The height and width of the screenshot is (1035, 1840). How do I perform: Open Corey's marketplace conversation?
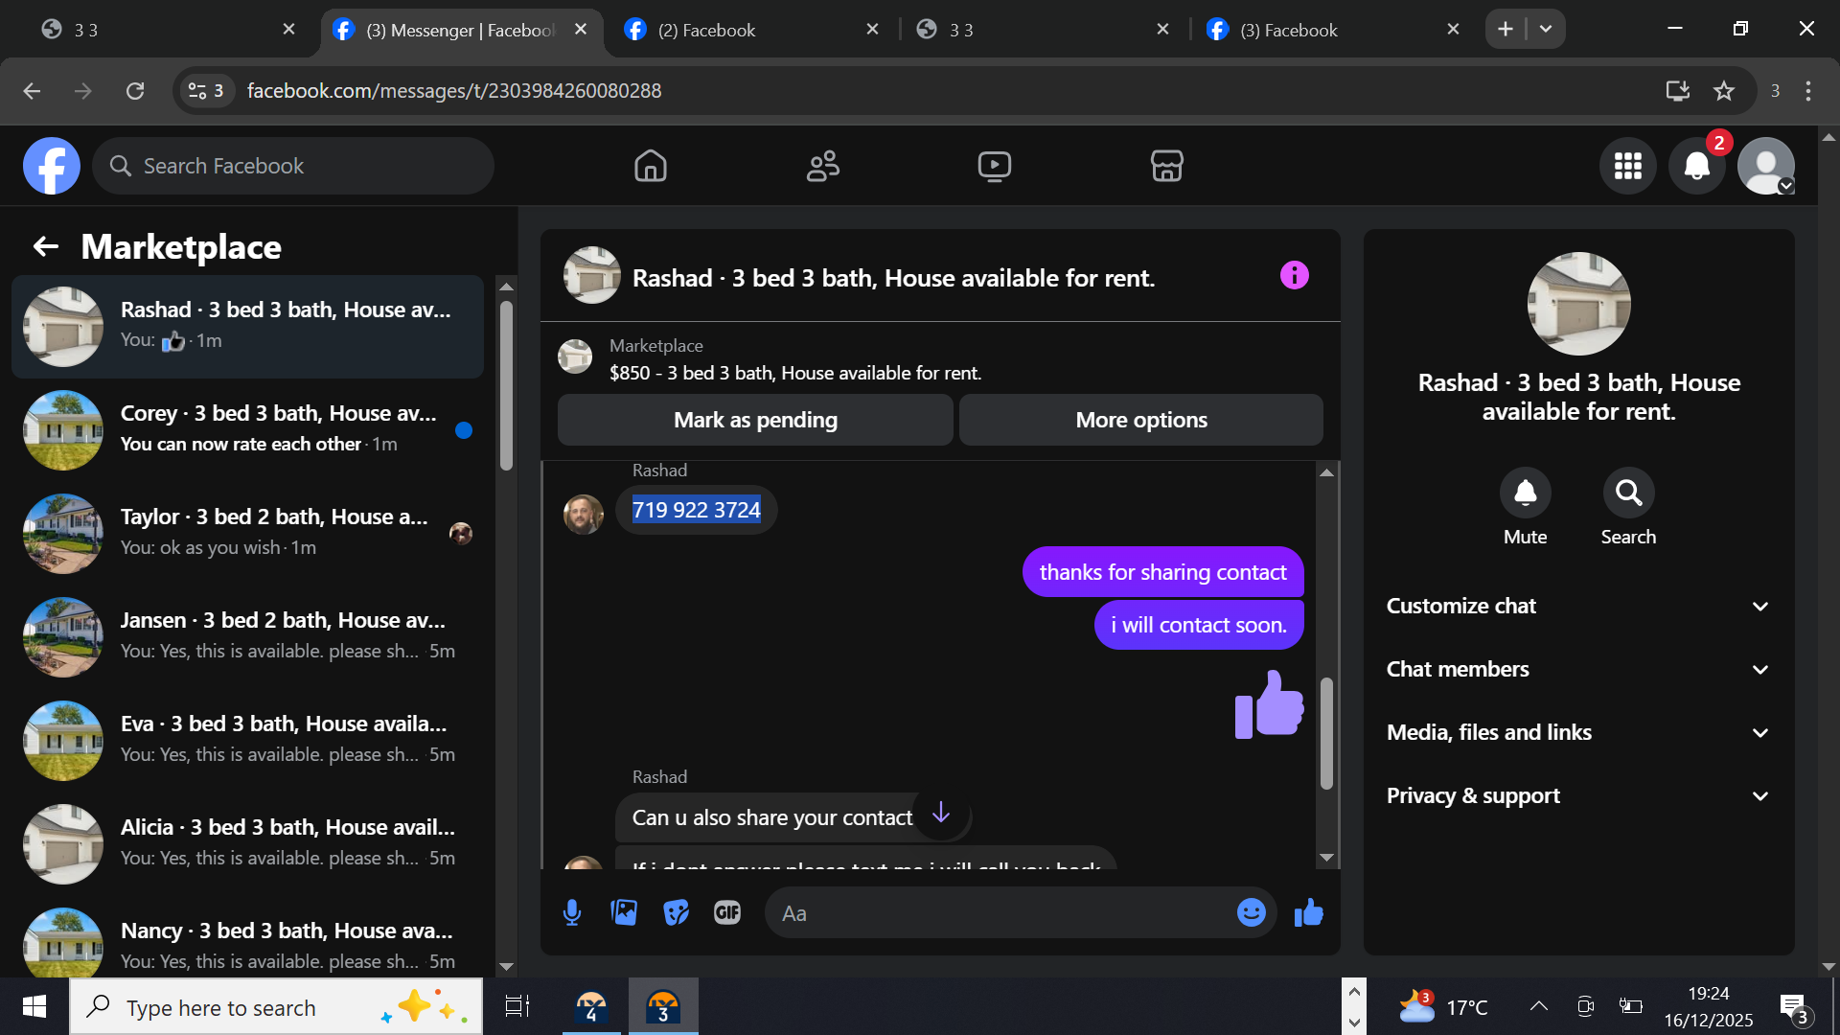[x=247, y=430]
